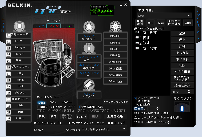Toggle 自動スイッチングオーバーライド checkbox
The width and height of the screenshot is (202, 137).
(x=38, y=107)
